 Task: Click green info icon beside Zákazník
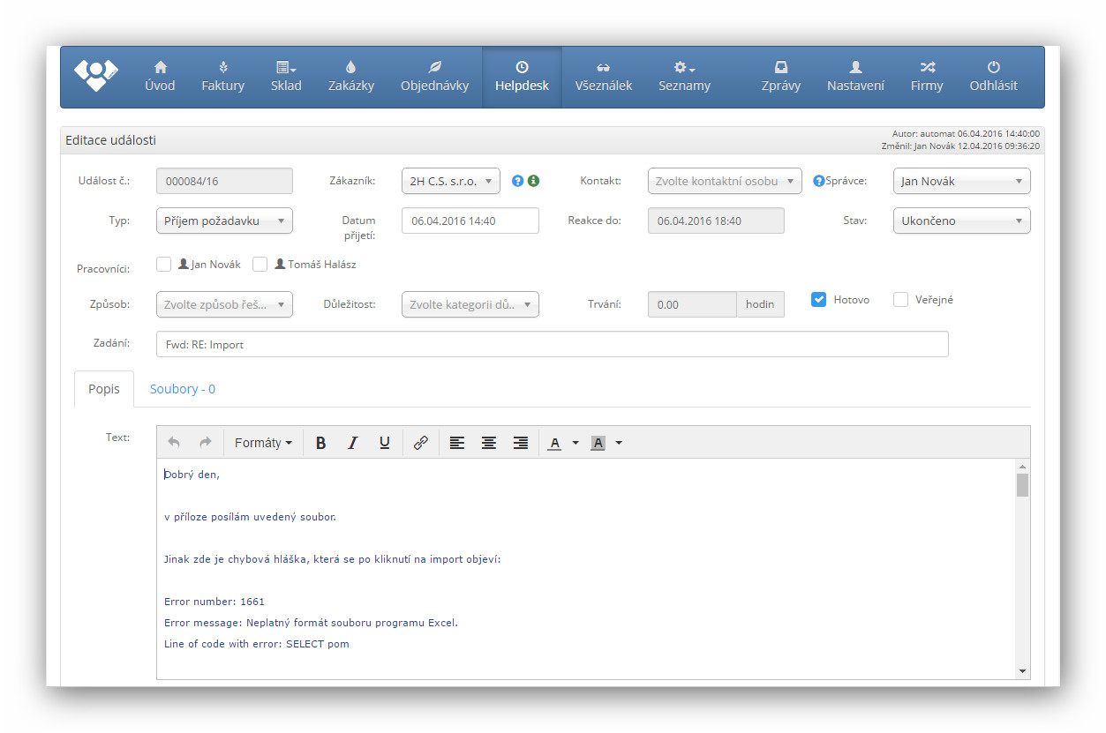tap(533, 181)
